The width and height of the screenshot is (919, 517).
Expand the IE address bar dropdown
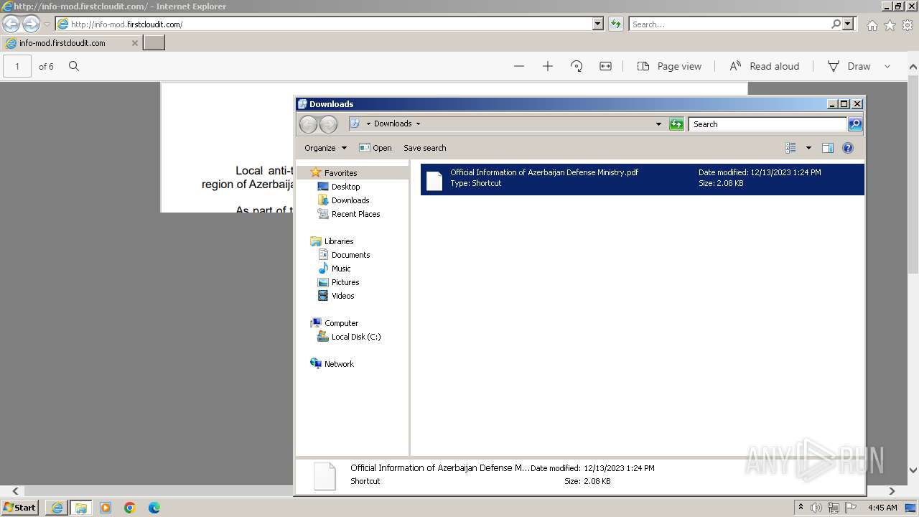point(598,24)
